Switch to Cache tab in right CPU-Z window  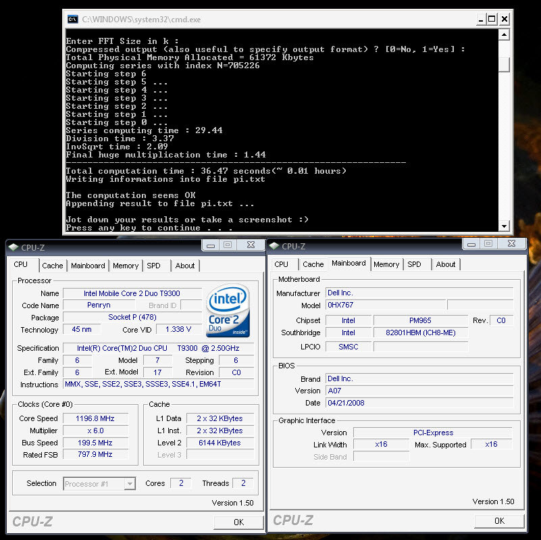tap(313, 264)
